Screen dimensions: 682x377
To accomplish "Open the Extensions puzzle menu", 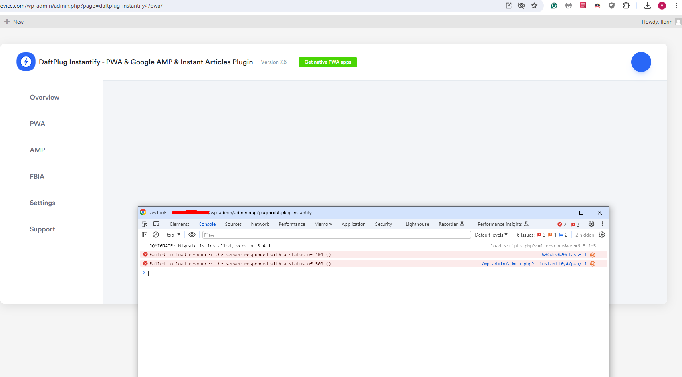I will coord(626,6).
